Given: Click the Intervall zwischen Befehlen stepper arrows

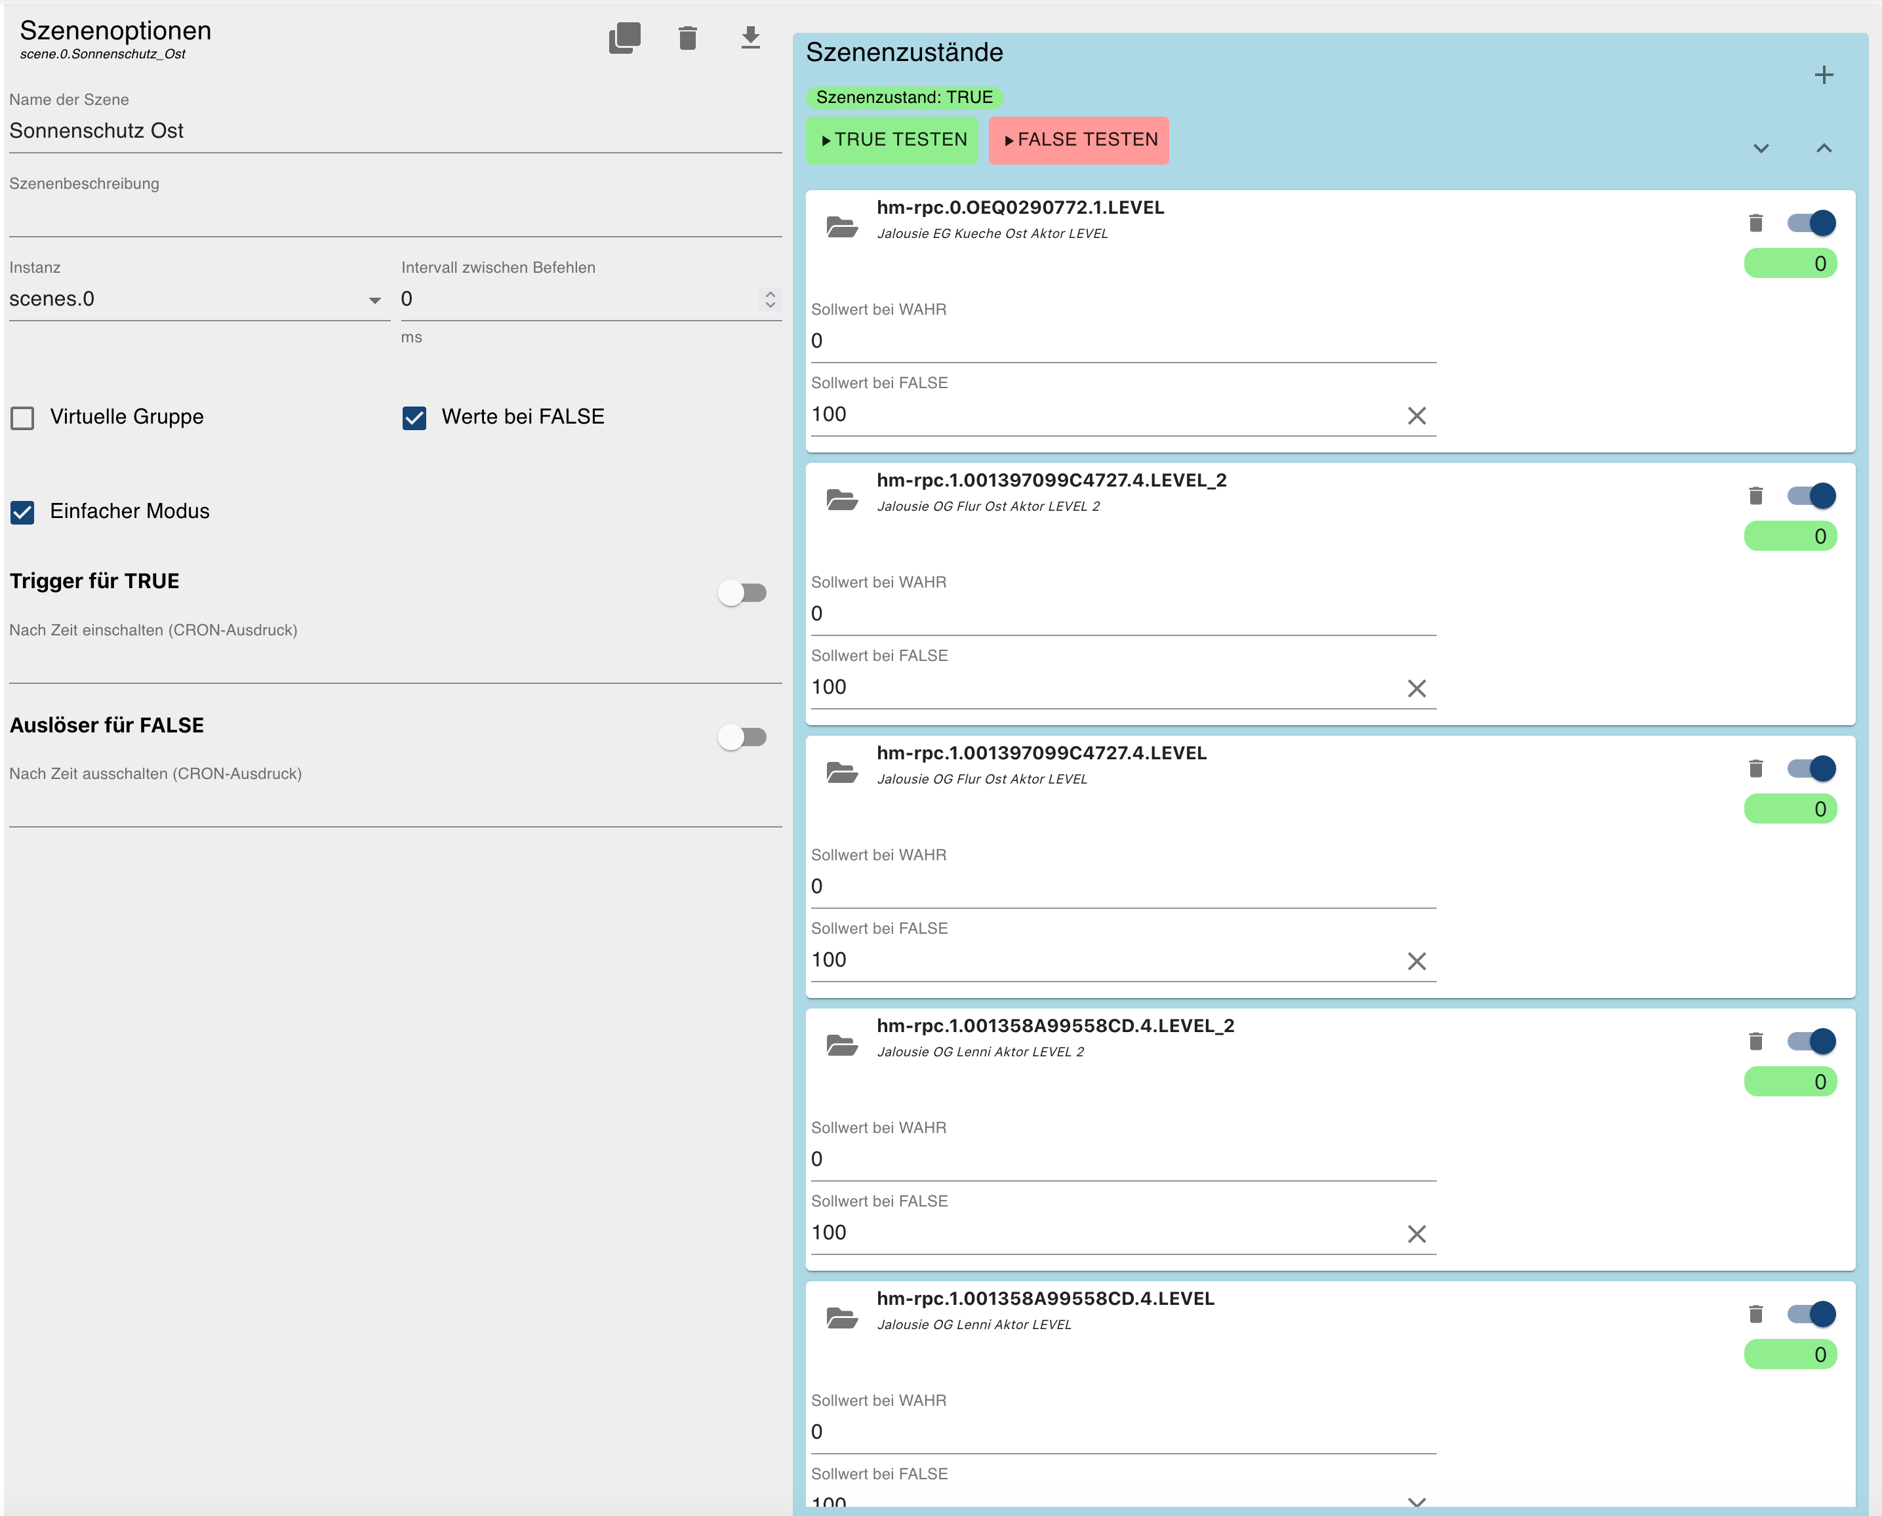Looking at the screenshot, I should [x=769, y=300].
